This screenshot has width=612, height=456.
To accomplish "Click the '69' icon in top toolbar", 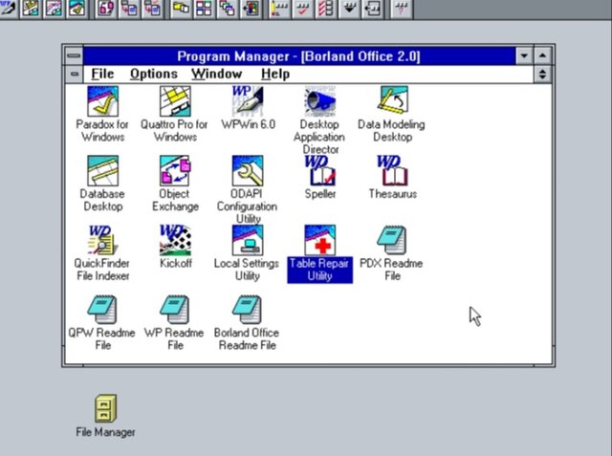I will pyautogui.click(x=106, y=9).
